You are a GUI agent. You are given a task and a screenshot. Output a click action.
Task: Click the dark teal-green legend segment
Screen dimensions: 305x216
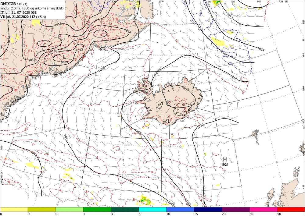pos(125,209)
